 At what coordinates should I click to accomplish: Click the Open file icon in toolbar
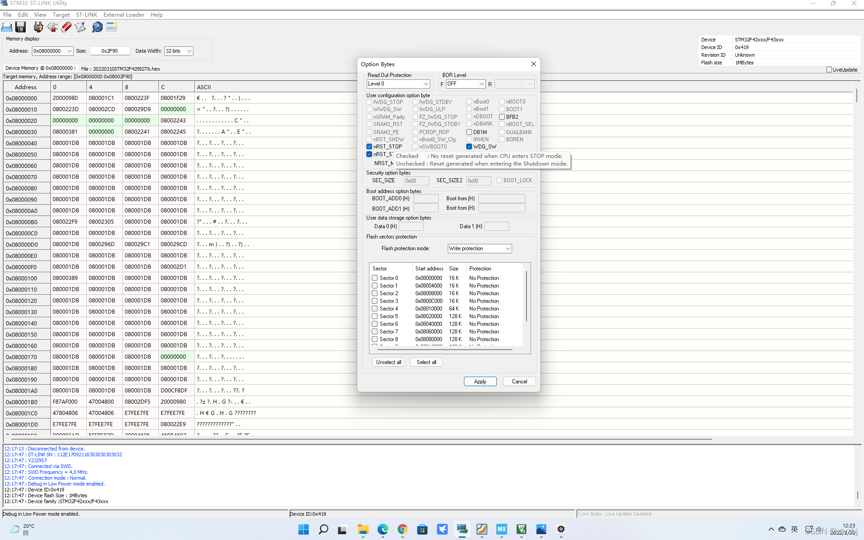tap(8, 27)
